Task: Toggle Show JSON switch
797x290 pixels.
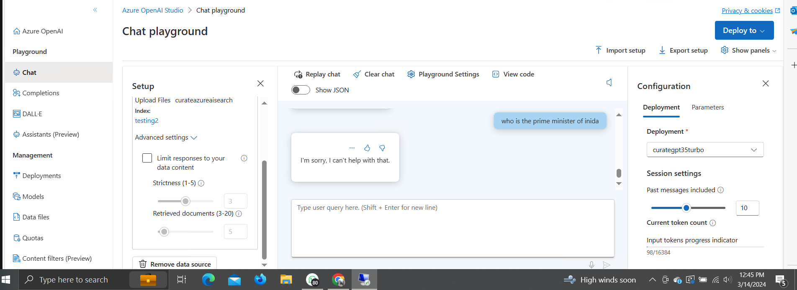Action: click(301, 90)
